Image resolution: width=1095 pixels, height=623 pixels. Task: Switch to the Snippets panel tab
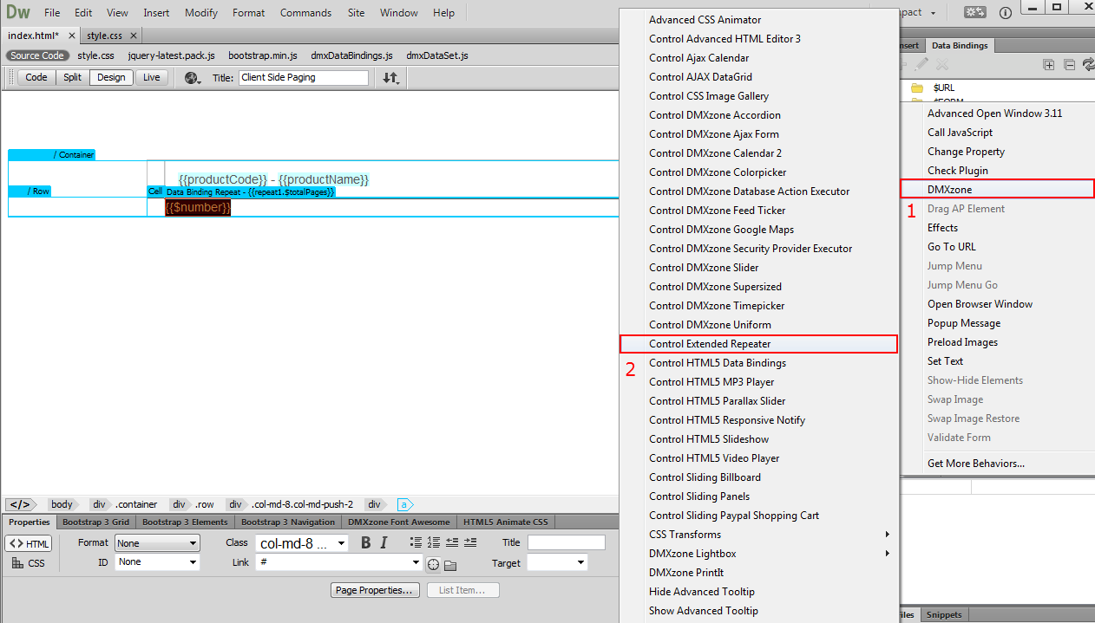click(943, 615)
